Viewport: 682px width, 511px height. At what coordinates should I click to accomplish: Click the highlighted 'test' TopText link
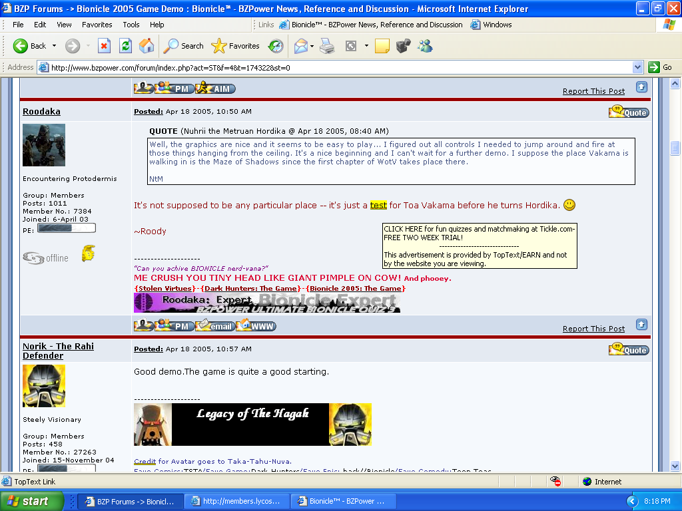coord(378,205)
